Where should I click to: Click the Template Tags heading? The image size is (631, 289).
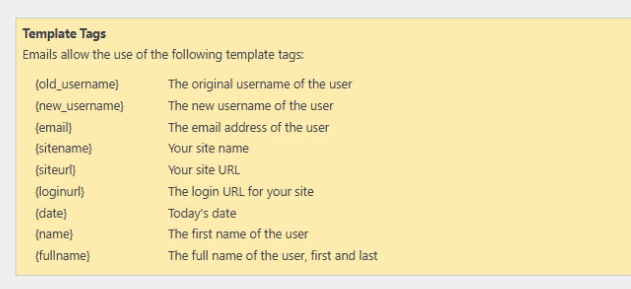coord(64,34)
